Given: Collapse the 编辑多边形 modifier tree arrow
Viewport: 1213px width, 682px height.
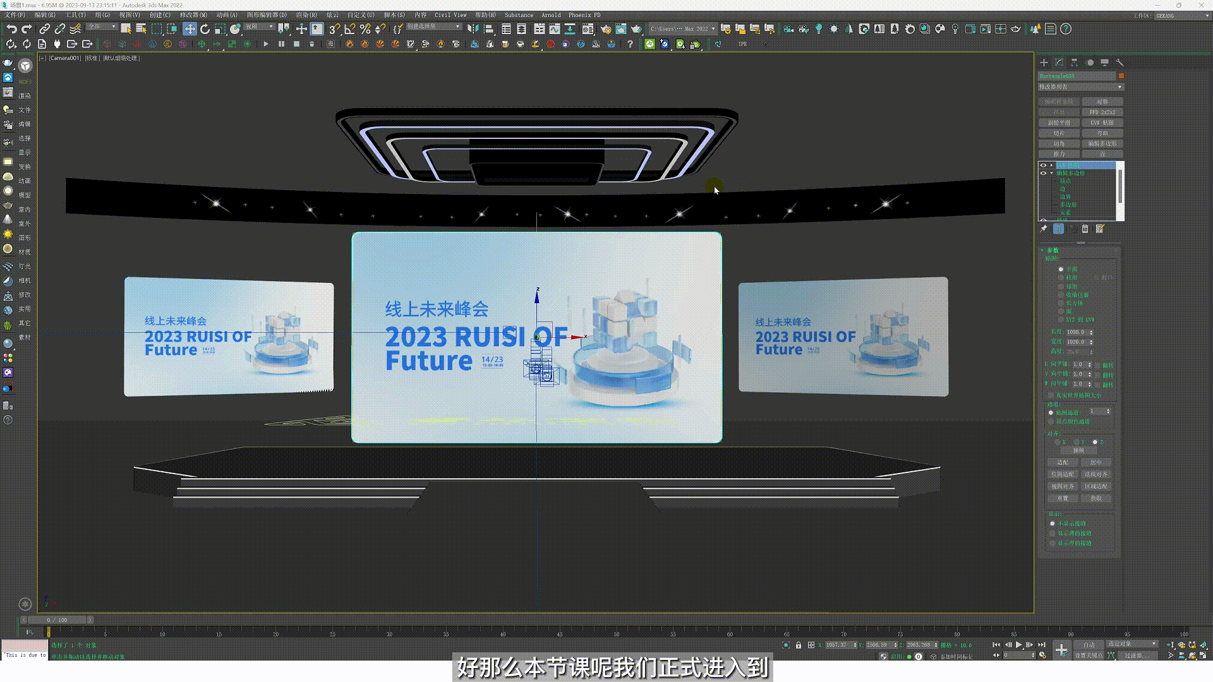Looking at the screenshot, I should pyautogui.click(x=1051, y=173).
